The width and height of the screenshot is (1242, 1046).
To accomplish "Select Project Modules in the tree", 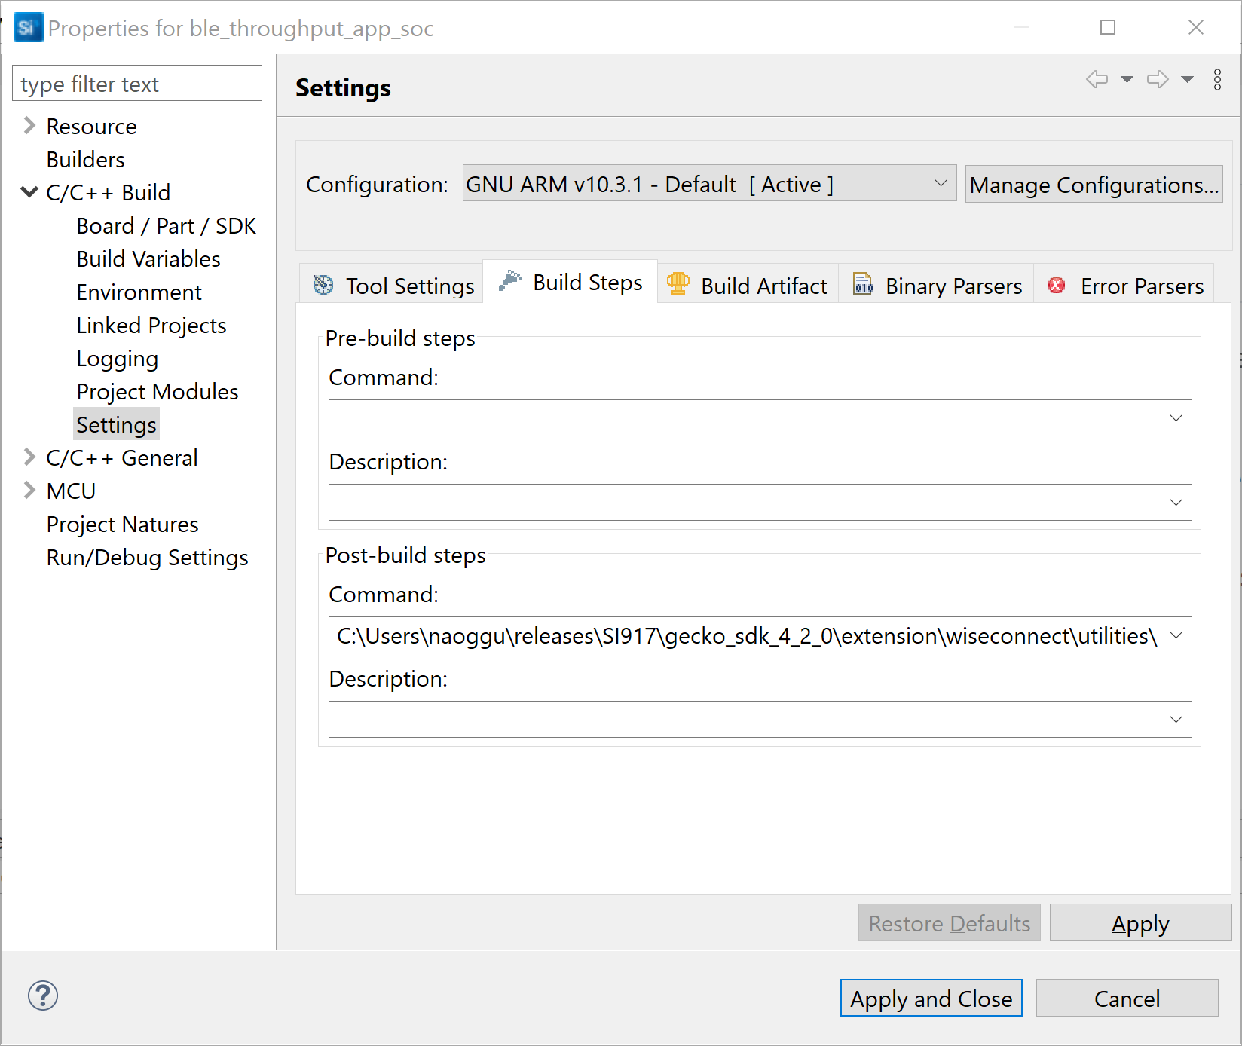I will coord(157,391).
